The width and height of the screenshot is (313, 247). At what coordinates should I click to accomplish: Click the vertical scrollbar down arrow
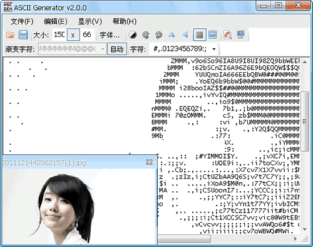click(305, 229)
